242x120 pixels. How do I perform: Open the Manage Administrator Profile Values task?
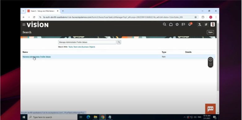(x=37, y=57)
